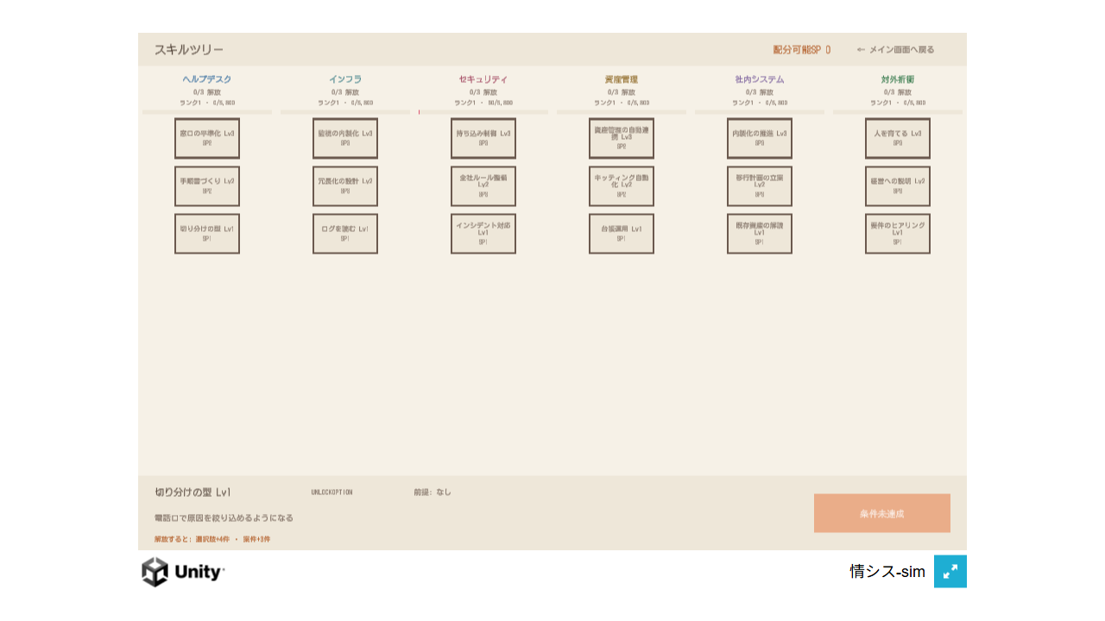Open the セキュリティ category header
Screen dimensions: 1105x621
[x=483, y=79]
